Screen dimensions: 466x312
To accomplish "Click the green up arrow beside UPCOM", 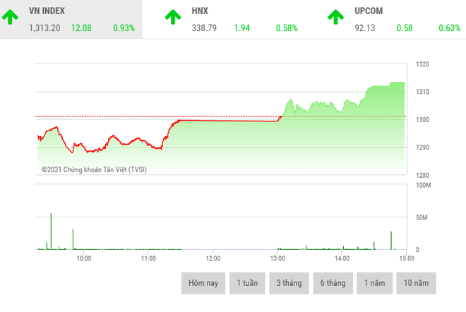I will [335, 18].
